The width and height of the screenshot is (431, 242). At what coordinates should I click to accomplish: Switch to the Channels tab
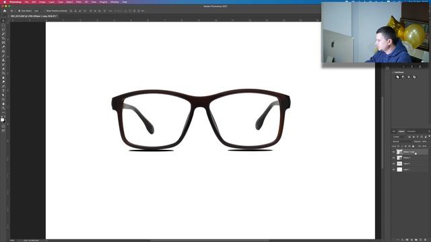click(x=411, y=132)
